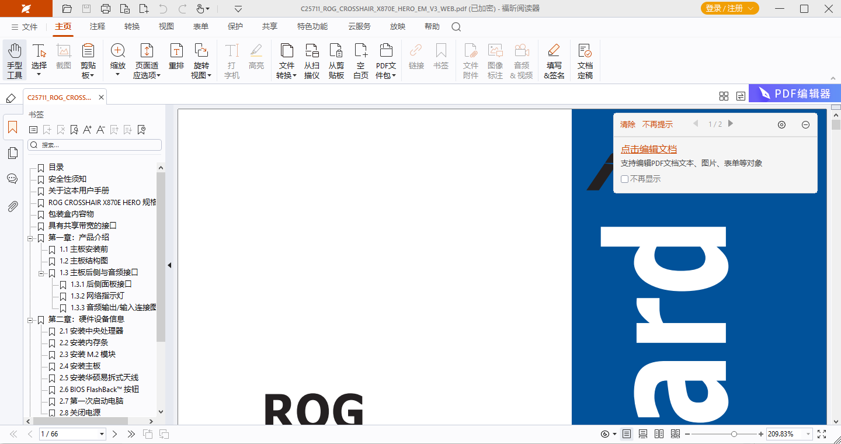Click the 重排 reflow icon
The width and height of the screenshot is (841, 444).
click(176, 57)
